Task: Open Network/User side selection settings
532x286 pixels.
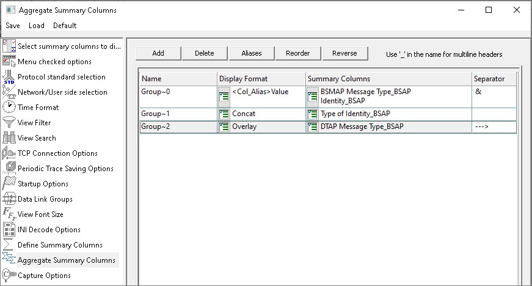Action: click(62, 92)
